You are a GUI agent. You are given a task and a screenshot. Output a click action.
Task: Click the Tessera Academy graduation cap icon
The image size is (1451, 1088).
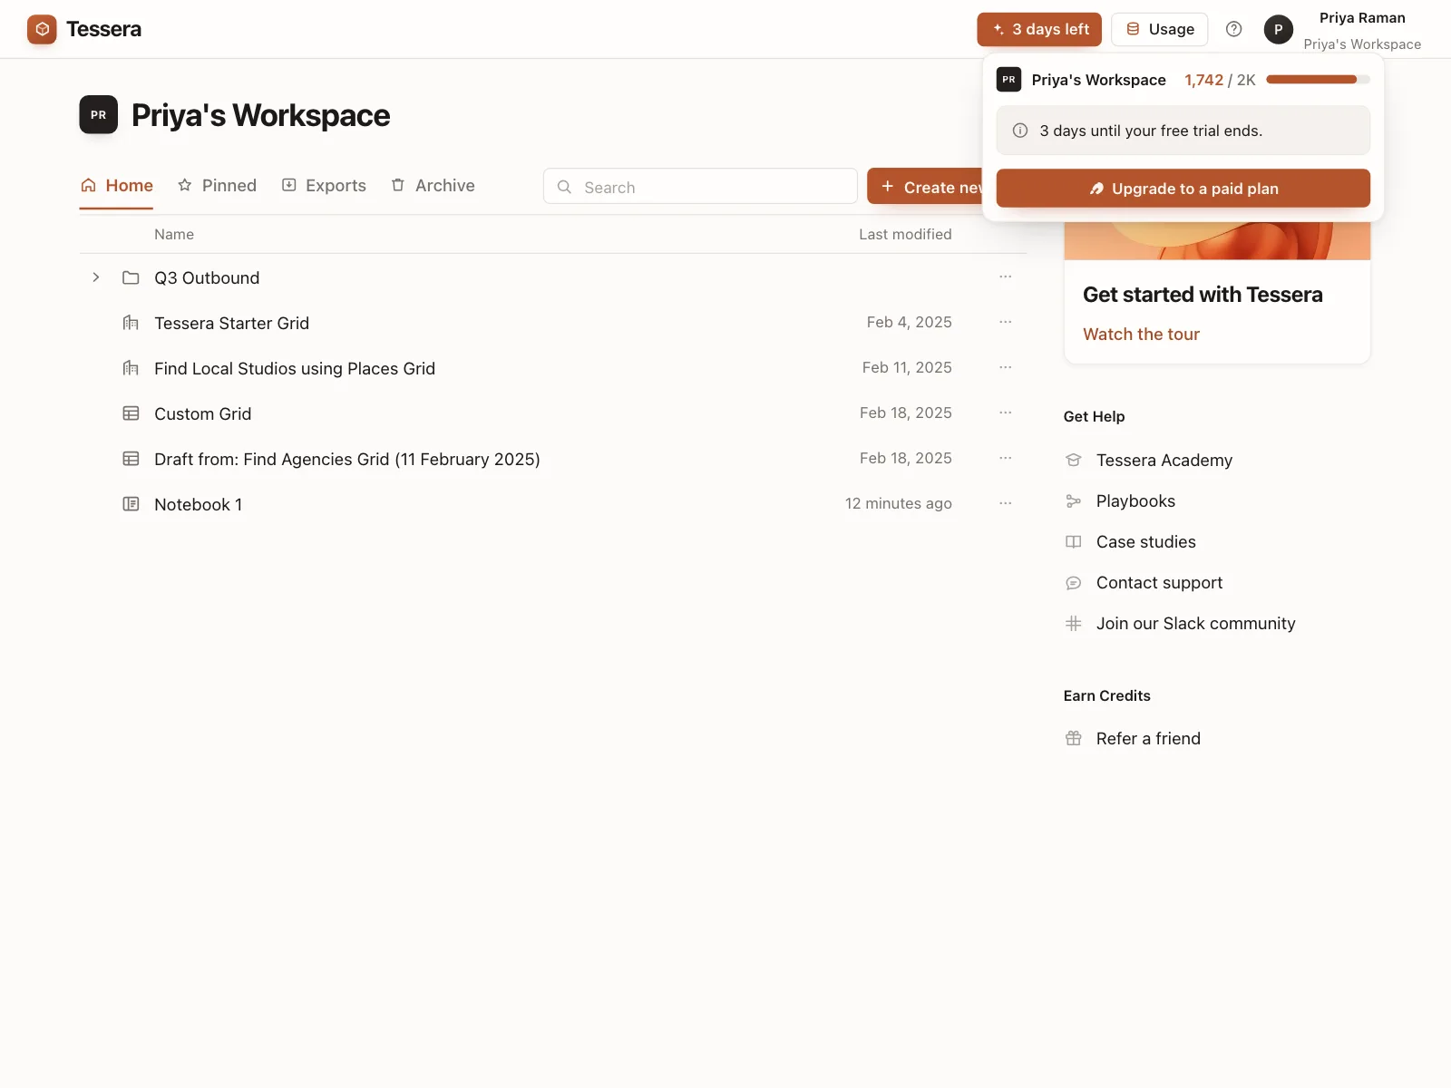[1074, 461]
